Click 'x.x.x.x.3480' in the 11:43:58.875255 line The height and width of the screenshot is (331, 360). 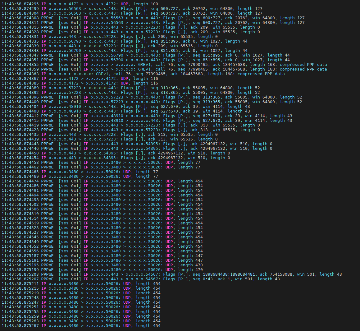coord(64,312)
